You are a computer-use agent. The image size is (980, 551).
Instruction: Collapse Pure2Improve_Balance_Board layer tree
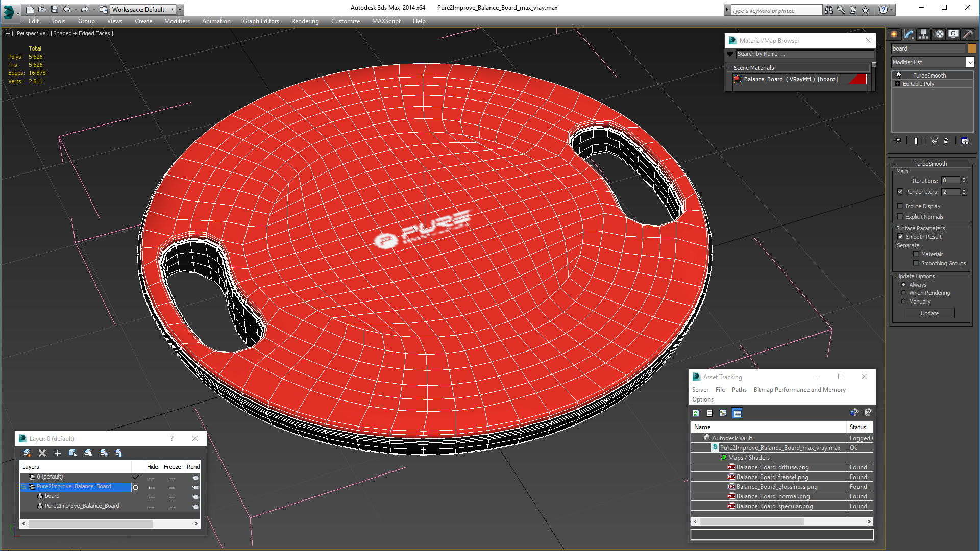tap(23, 487)
